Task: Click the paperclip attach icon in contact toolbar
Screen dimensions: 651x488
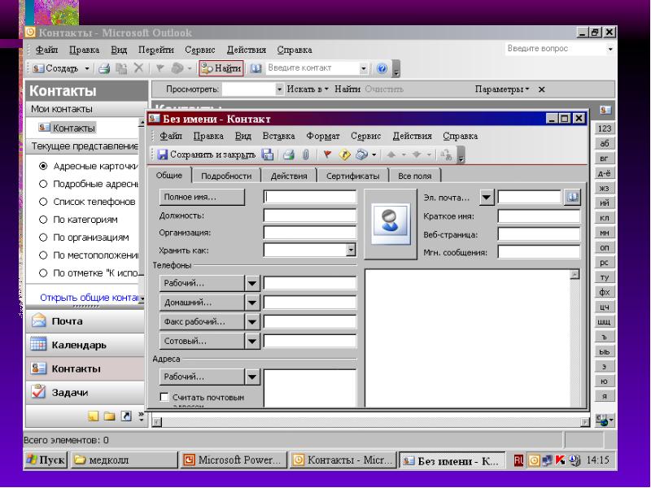Action: click(306, 155)
